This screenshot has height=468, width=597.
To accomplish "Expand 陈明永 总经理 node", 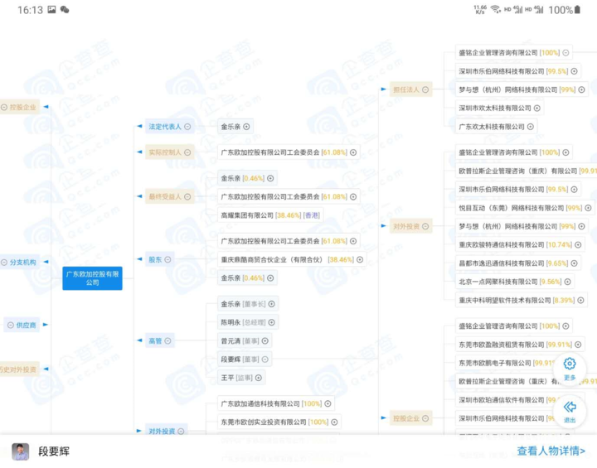I will 271,322.
